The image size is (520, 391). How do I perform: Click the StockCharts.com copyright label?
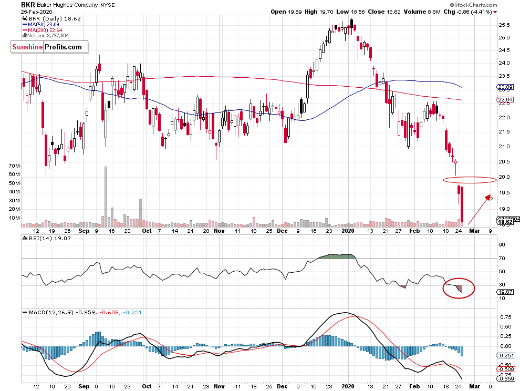(473, 5)
